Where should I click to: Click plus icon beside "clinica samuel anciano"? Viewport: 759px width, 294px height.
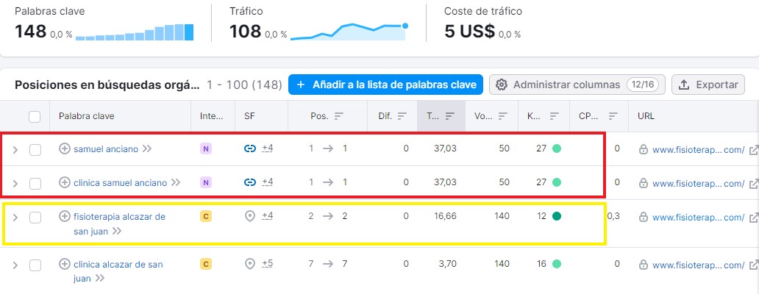click(65, 182)
